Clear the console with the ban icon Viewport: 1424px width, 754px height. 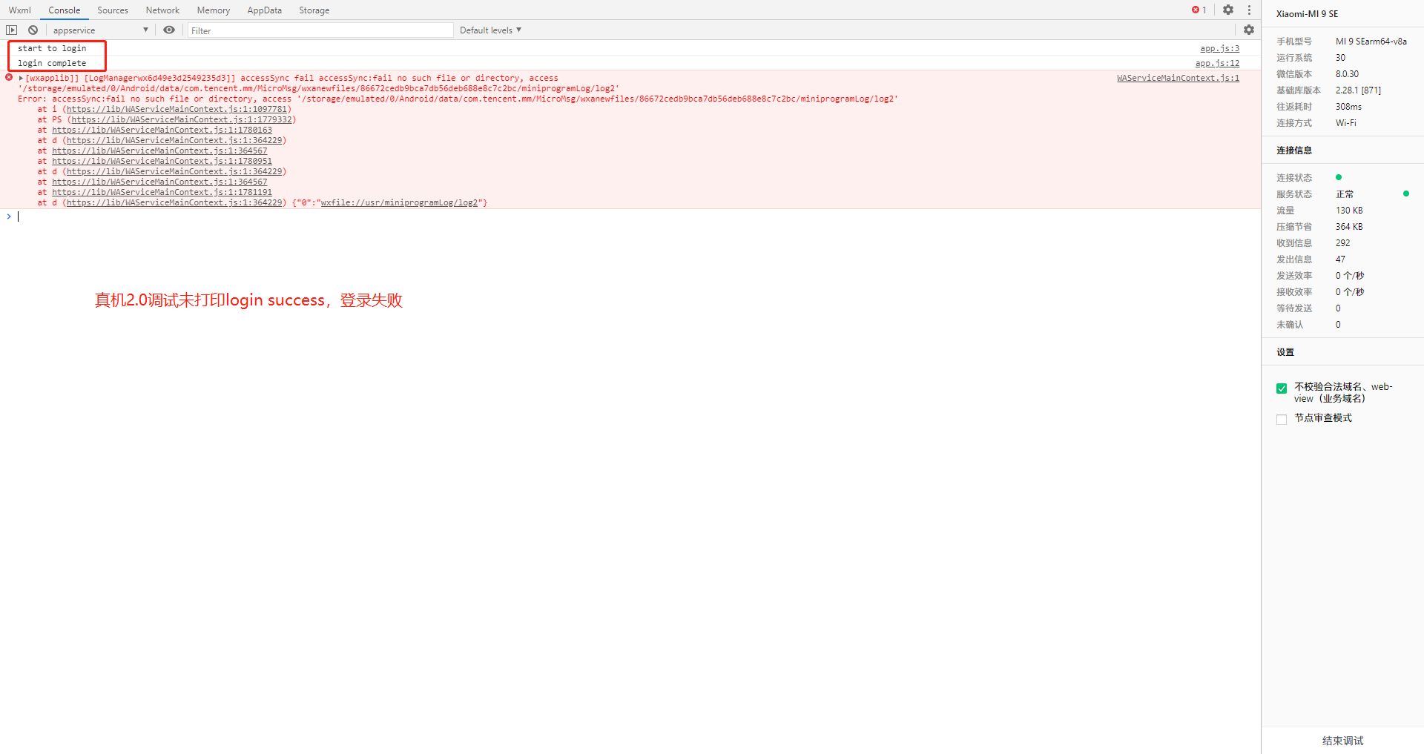tap(33, 30)
